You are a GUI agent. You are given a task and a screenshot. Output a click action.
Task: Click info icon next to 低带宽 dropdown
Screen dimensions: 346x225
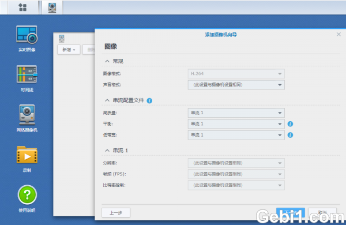click(x=290, y=135)
